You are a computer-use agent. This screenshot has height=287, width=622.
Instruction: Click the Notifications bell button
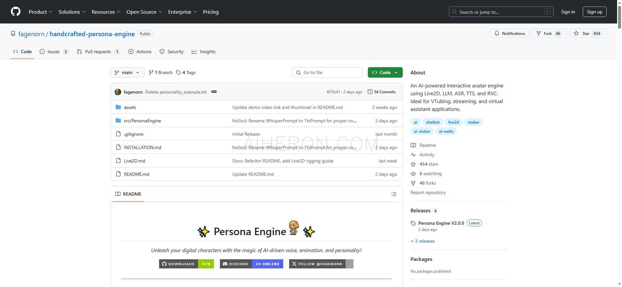click(510, 33)
